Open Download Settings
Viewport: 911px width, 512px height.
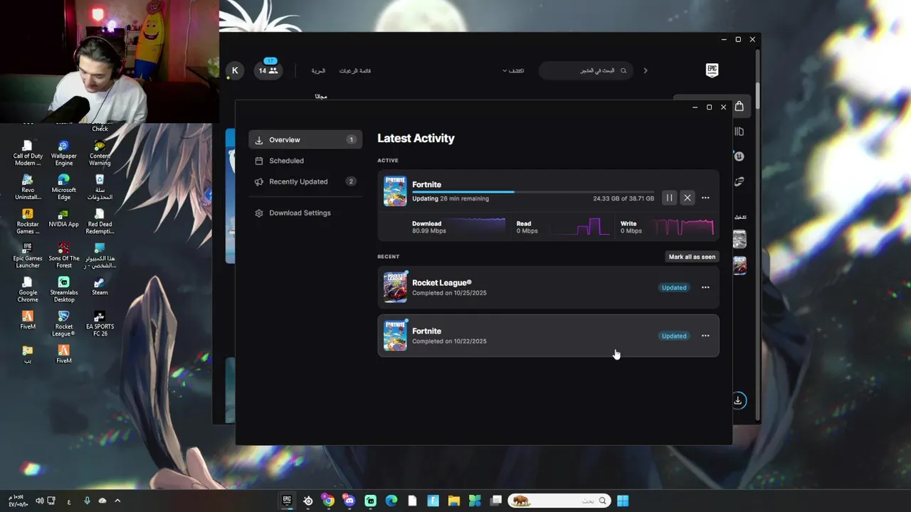(305, 213)
